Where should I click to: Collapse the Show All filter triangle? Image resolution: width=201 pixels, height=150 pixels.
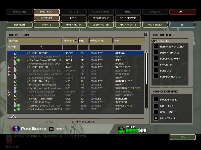[154, 41]
